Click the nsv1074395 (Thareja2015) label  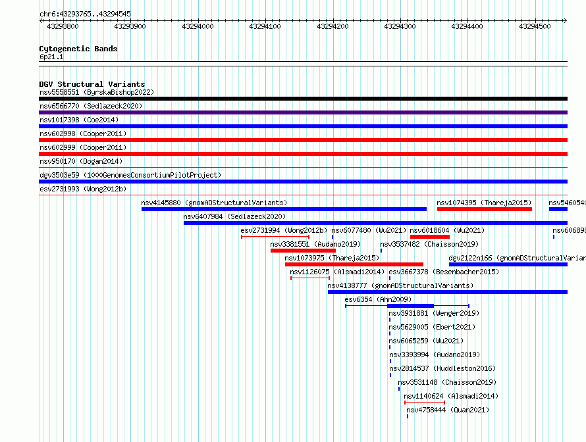(484, 203)
